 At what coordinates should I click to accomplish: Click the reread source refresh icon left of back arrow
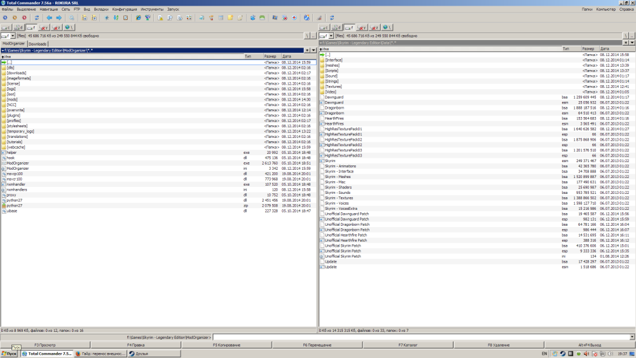36,18
